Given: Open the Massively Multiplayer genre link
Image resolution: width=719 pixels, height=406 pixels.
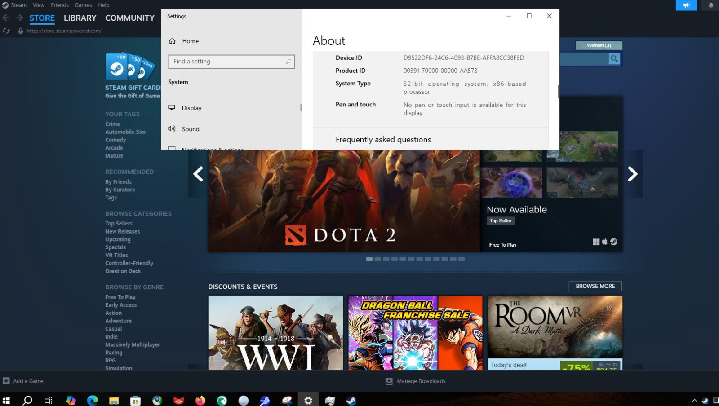Looking at the screenshot, I should [133, 345].
